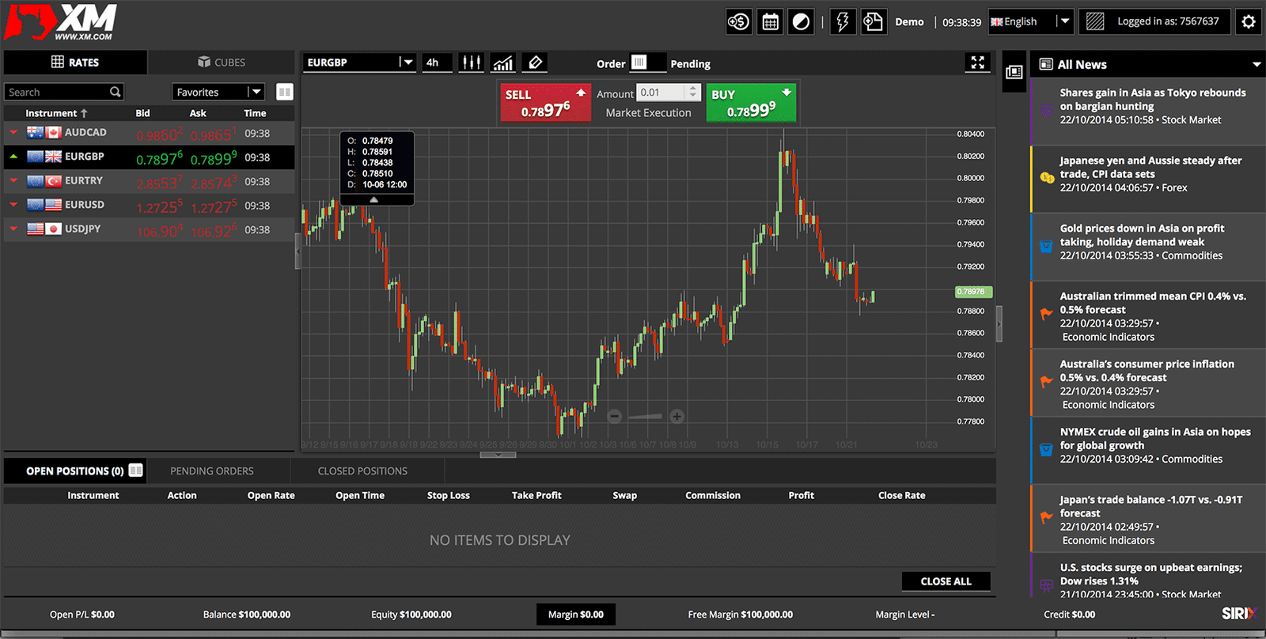Viewport: 1266px width, 639px height.
Task: Expand chart to fullscreen
Action: point(978,62)
